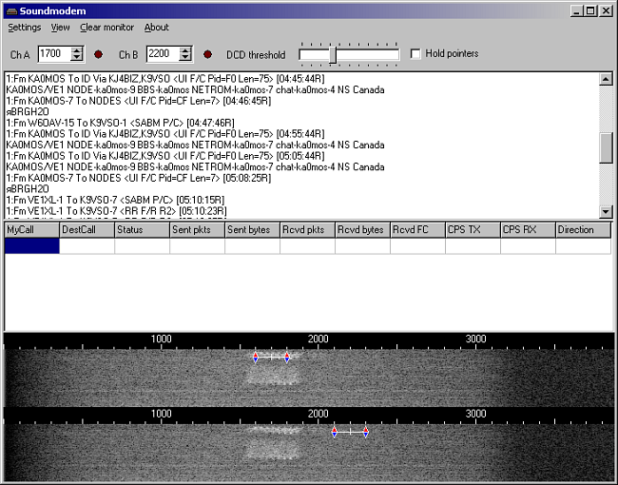Click the Ch B DCD indicator light
This screenshot has width=618, height=485.
pyautogui.click(x=207, y=54)
